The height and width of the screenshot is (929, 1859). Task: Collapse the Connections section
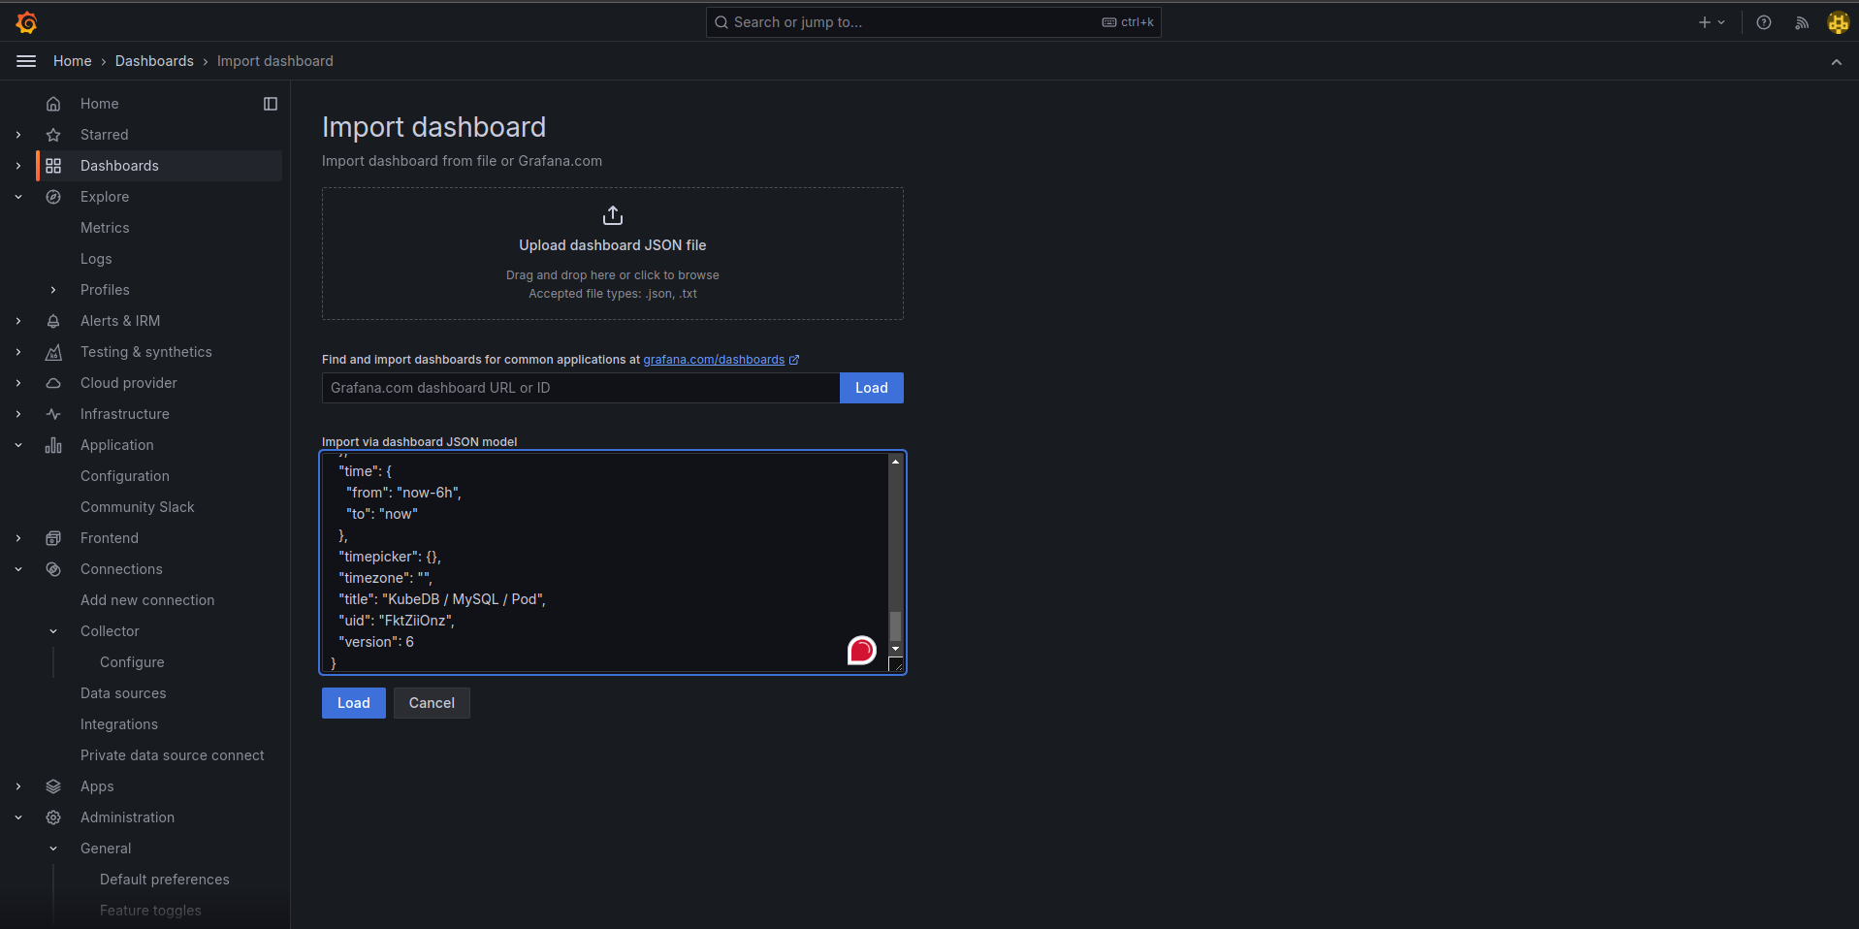[x=18, y=569]
